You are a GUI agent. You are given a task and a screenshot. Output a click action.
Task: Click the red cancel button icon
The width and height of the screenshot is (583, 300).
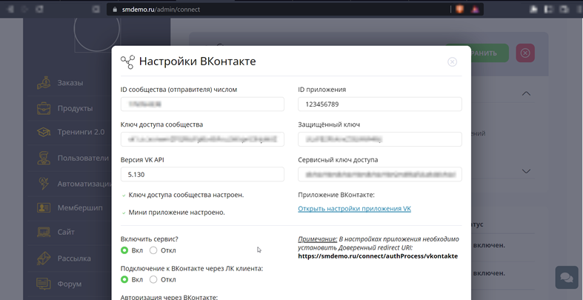pyautogui.click(x=525, y=53)
